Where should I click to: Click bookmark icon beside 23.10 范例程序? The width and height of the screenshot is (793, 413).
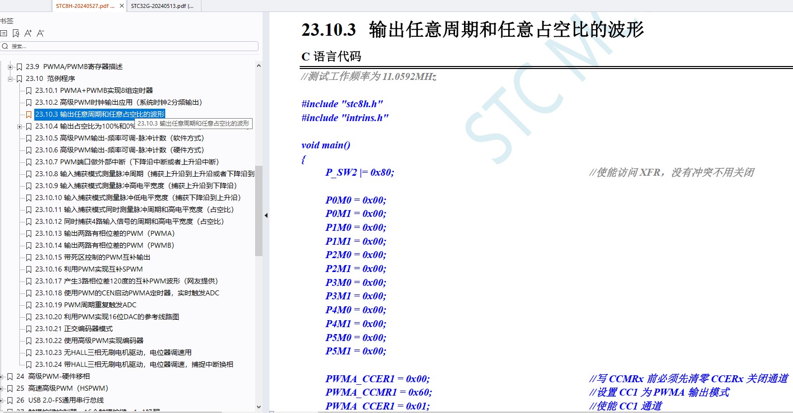(x=19, y=78)
